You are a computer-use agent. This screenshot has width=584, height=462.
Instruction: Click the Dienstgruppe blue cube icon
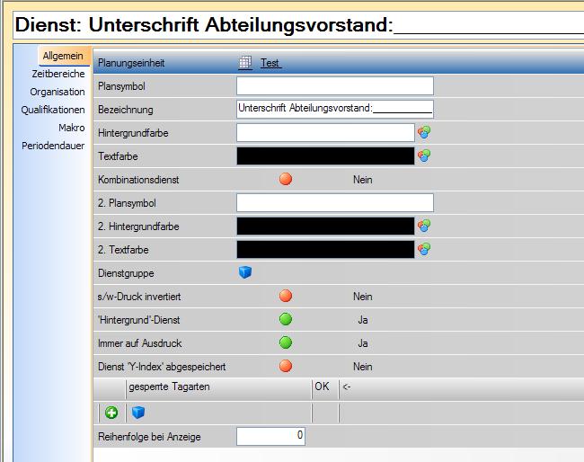tap(245, 272)
